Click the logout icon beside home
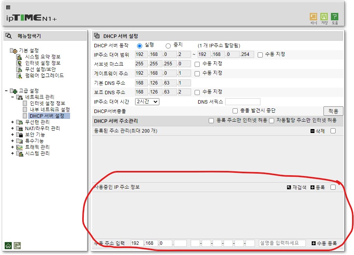This screenshot has height=255, width=354. [x=17, y=246]
